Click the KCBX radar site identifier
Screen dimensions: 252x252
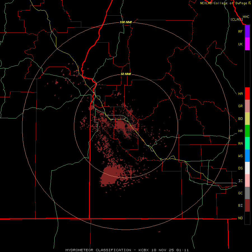pos(144,250)
